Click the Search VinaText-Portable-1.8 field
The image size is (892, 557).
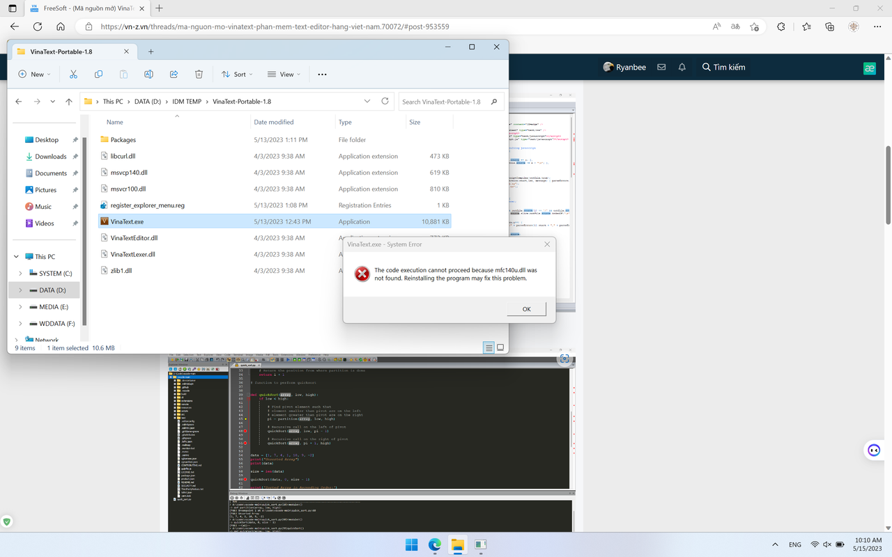450,101
